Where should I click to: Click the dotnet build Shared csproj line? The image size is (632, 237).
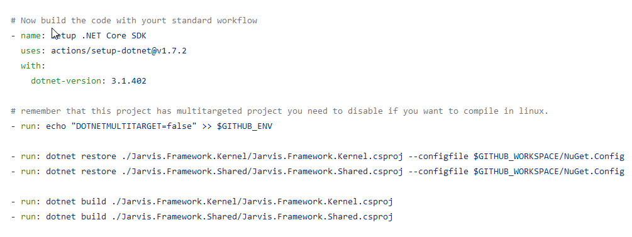coord(201,217)
